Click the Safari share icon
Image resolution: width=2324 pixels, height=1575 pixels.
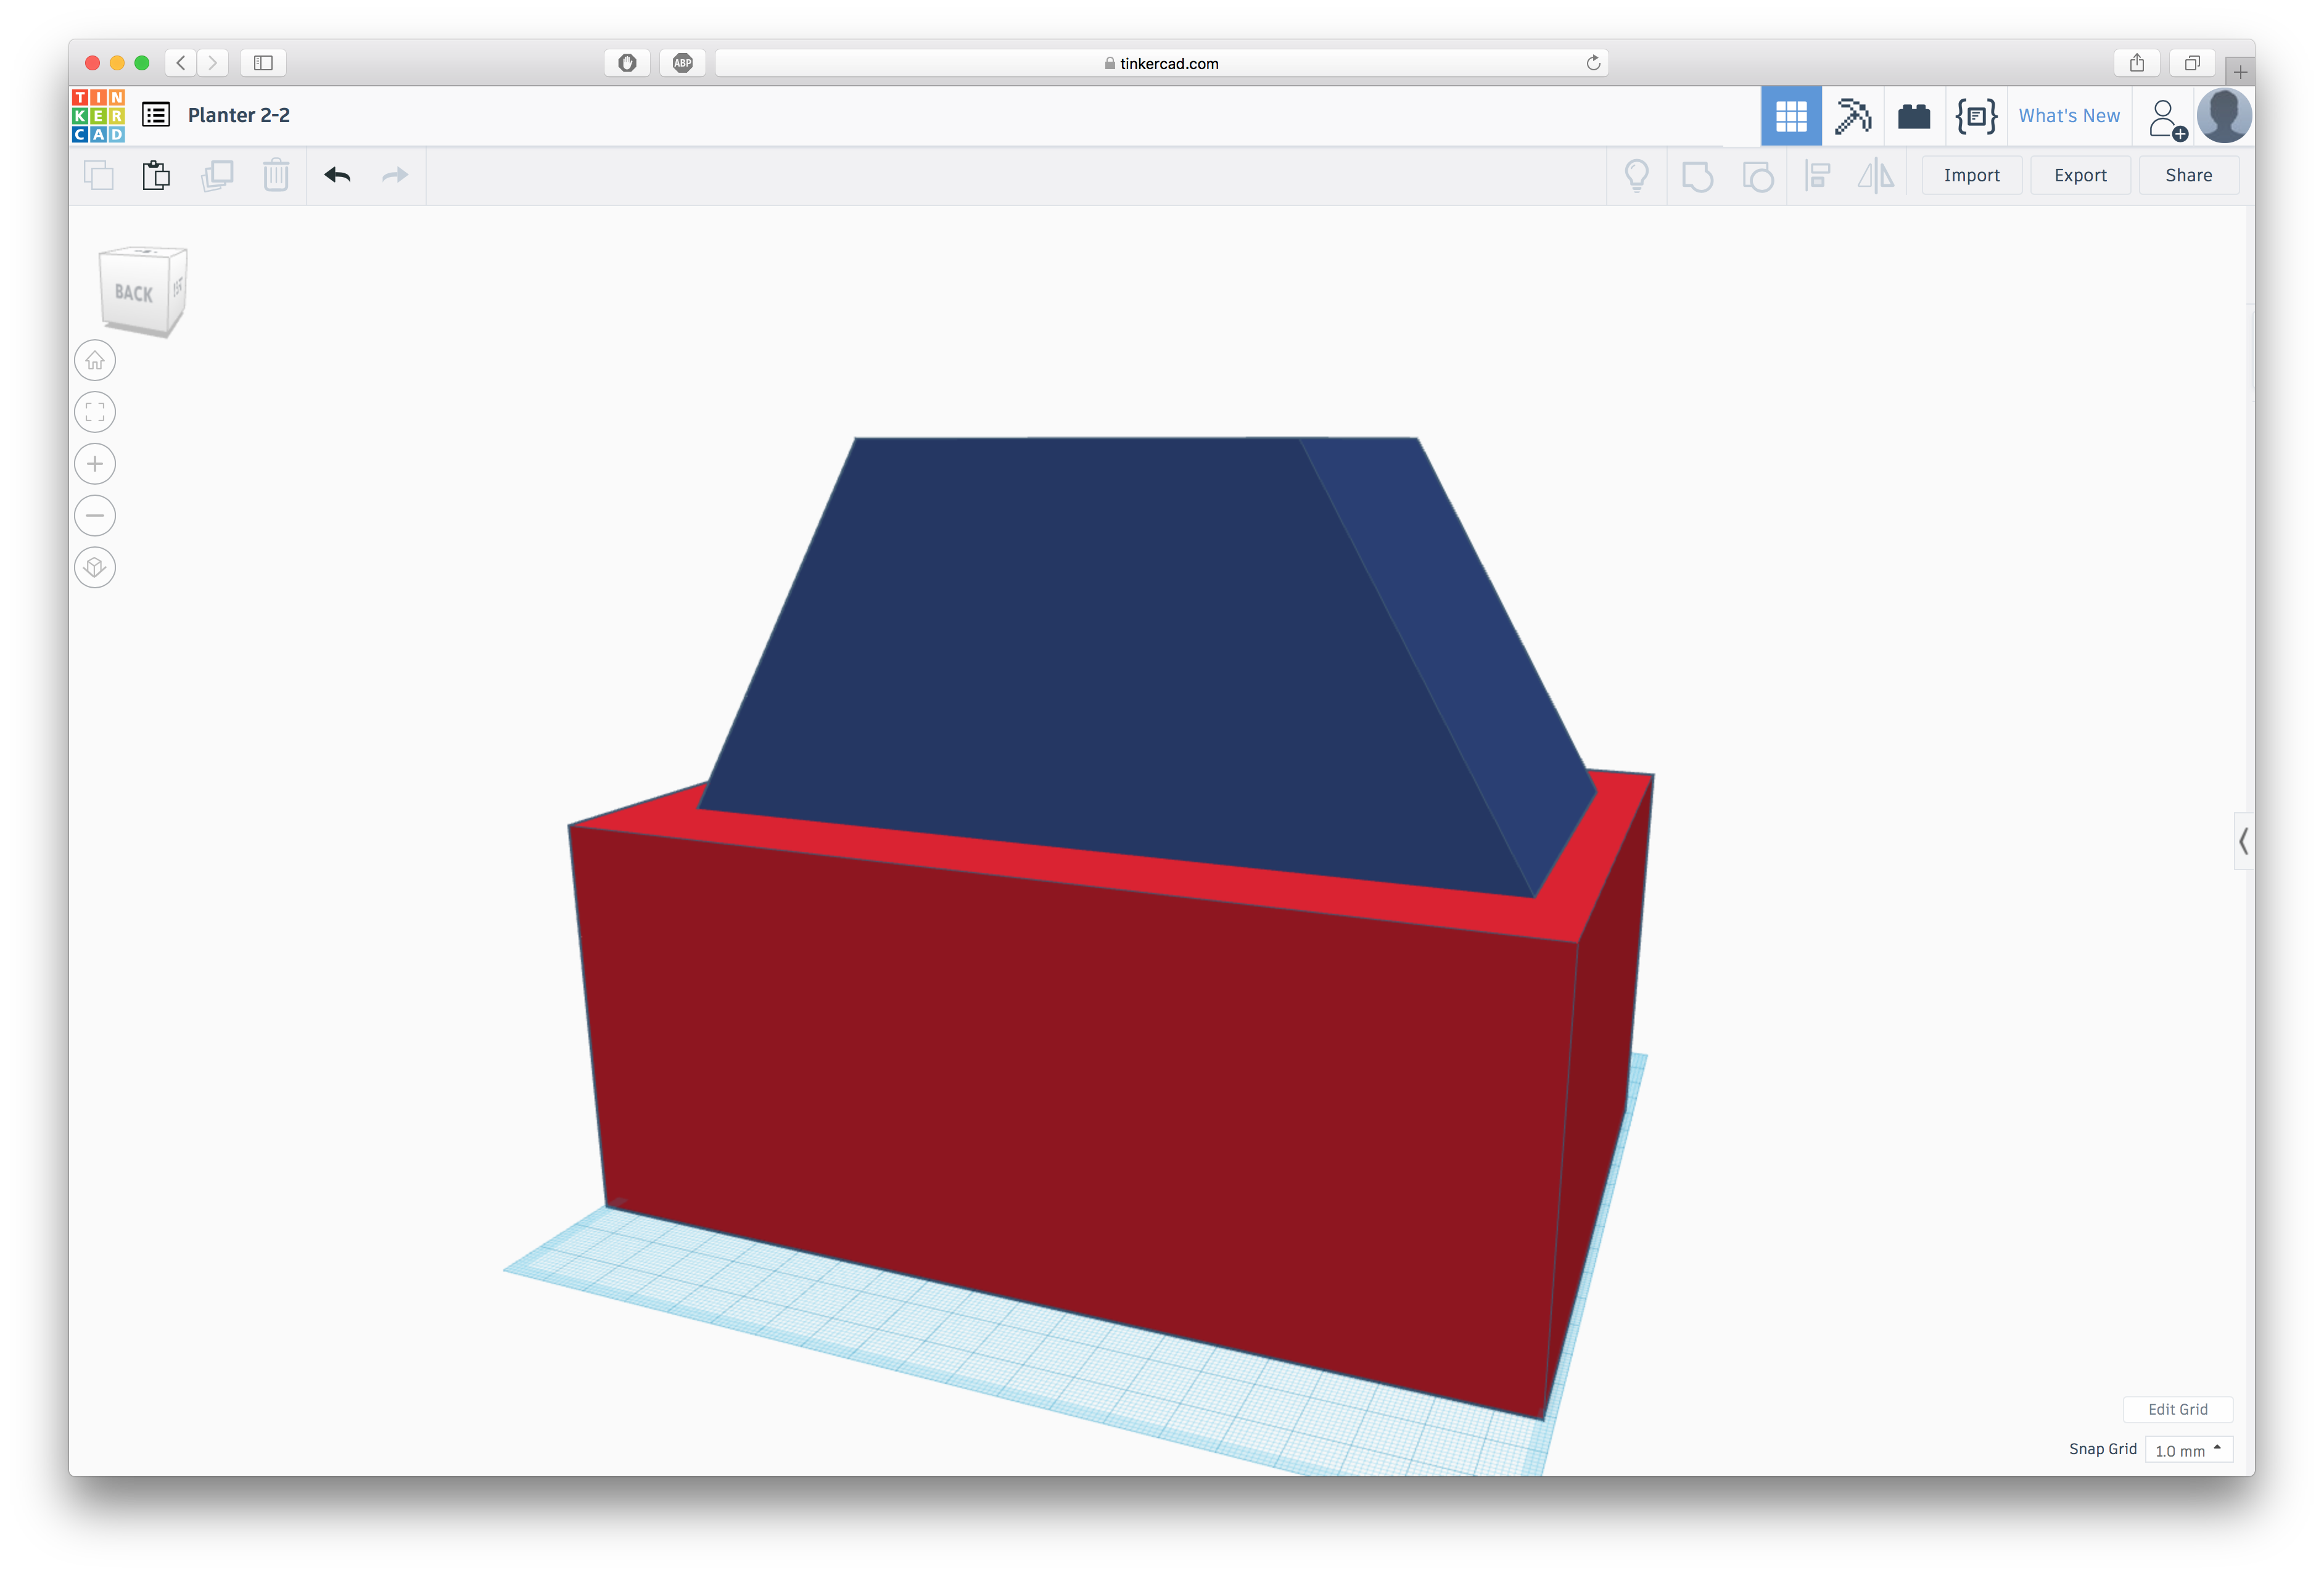point(2136,63)
